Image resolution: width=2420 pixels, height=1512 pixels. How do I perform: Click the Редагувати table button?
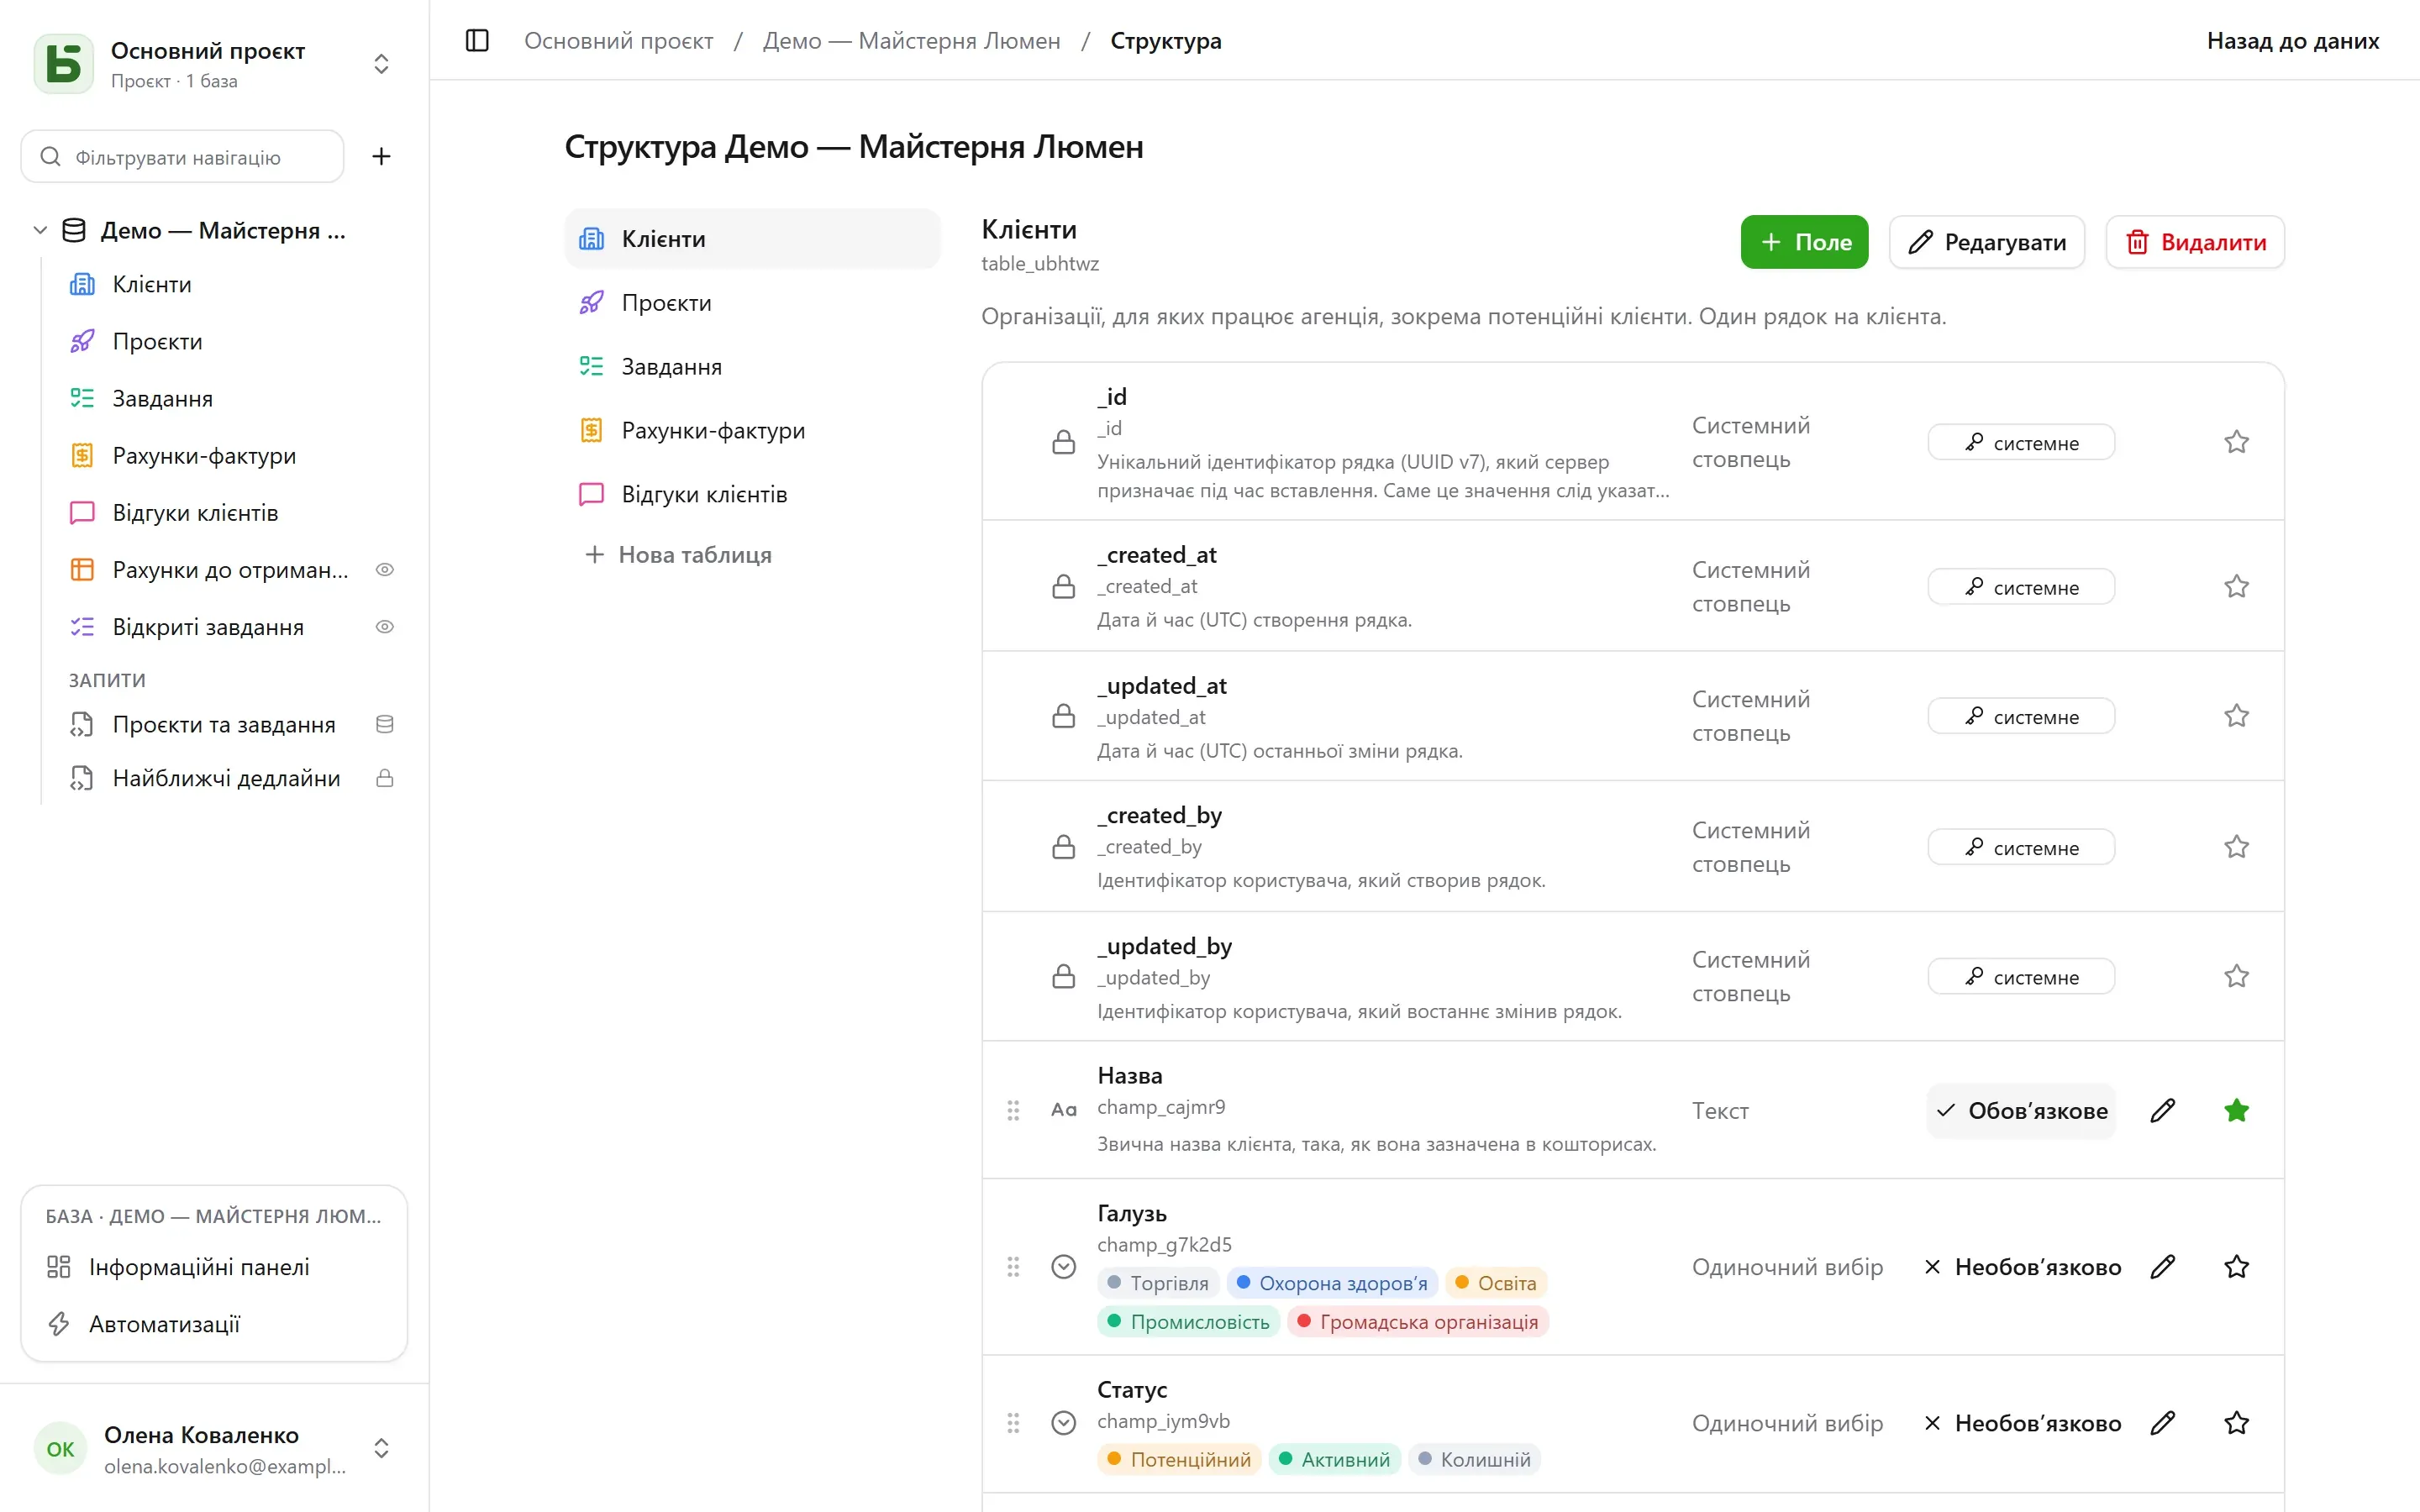point(1986,242)
